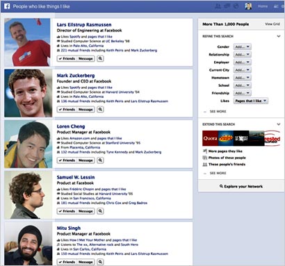
Task: Click Loren Cheng's profile photo
Action: click(x=28, y=144)
